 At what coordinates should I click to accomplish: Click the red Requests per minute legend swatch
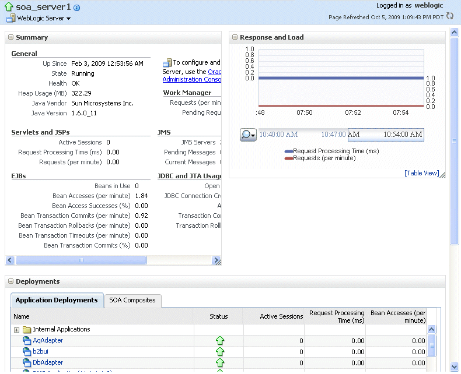click(x=289, y=158)
